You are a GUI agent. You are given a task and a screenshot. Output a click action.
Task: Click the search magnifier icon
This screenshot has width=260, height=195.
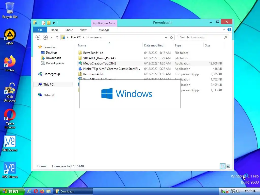point(225,37)
